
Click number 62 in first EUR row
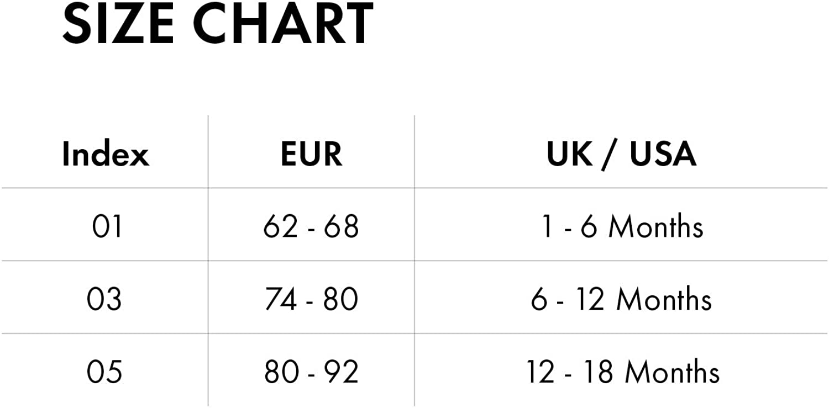281,226
